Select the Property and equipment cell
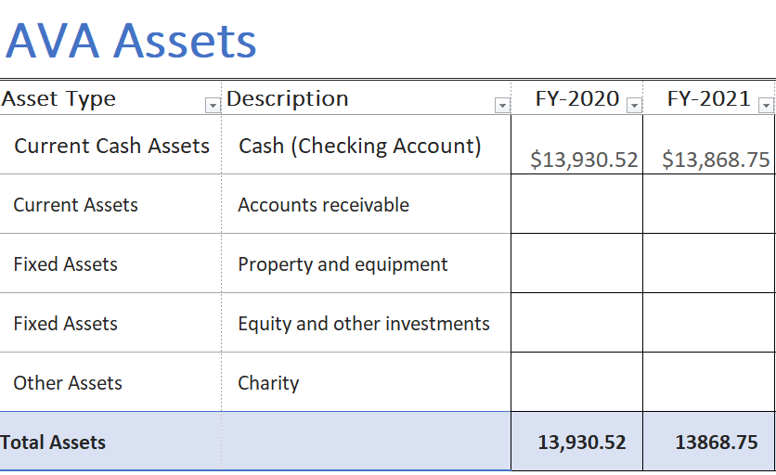This screenshot has width=776, height=475. 343,264
